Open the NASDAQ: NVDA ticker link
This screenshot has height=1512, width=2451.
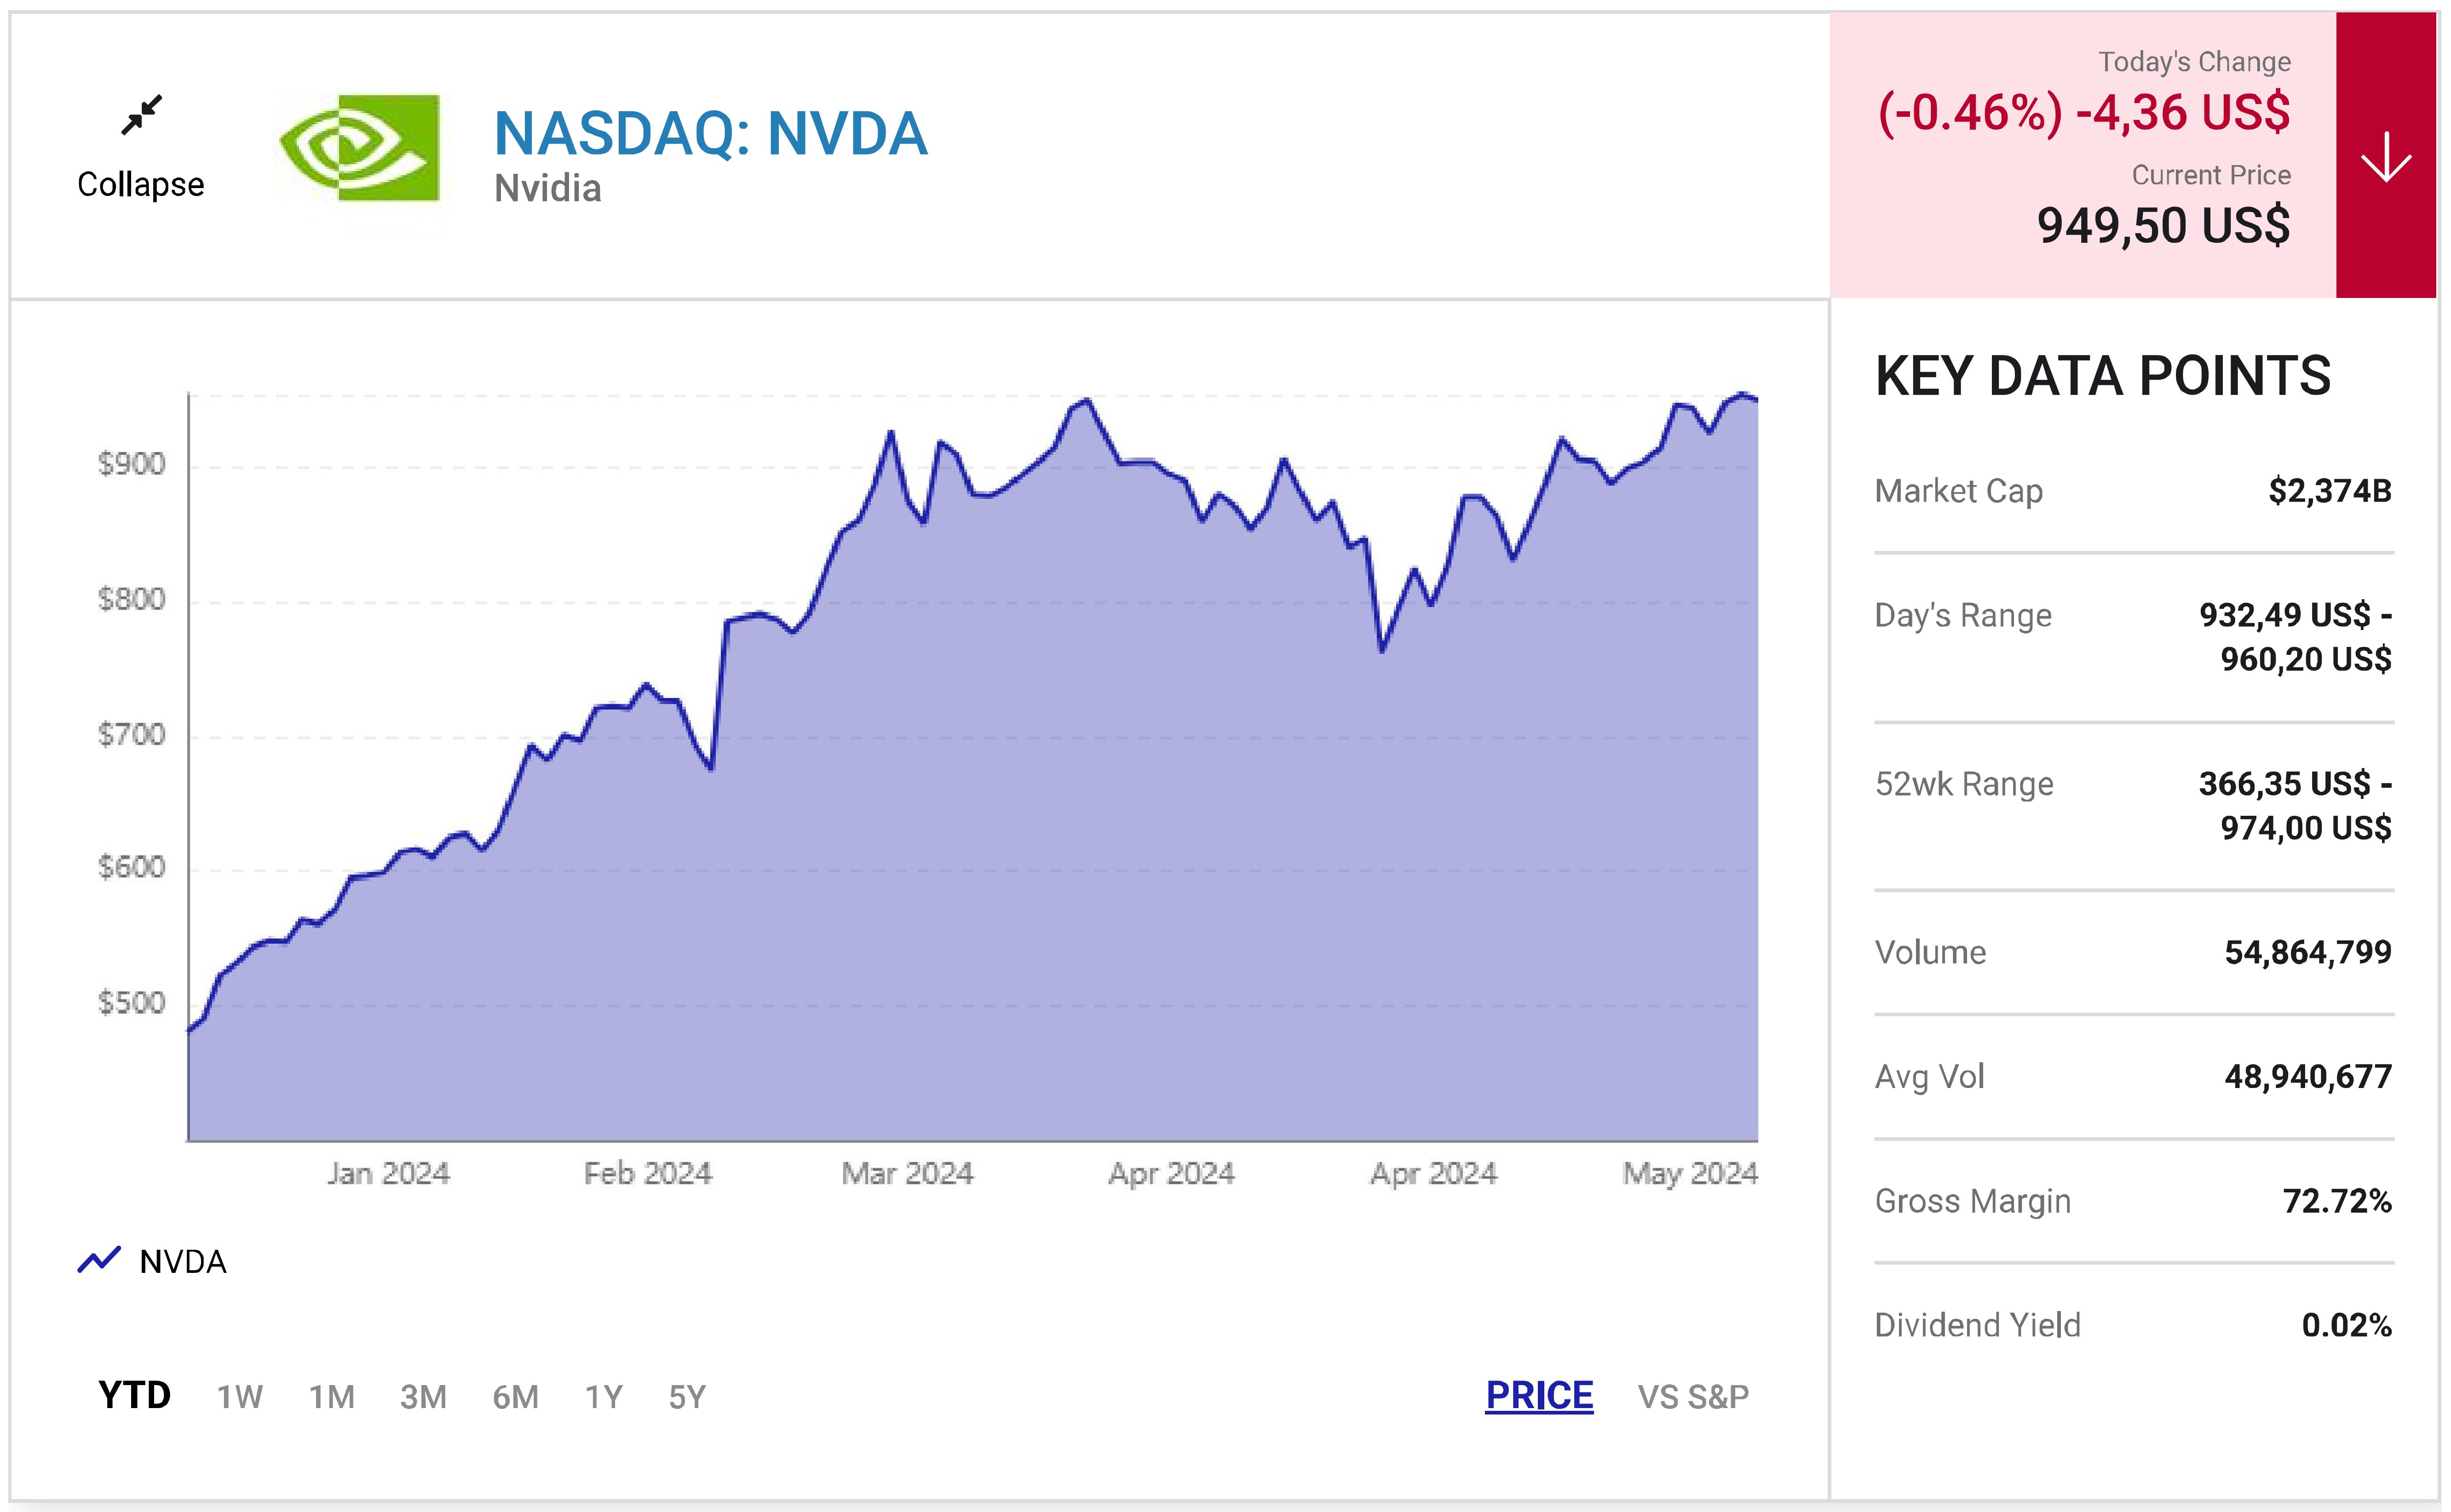pyautogui.click(x=710, y=133)
